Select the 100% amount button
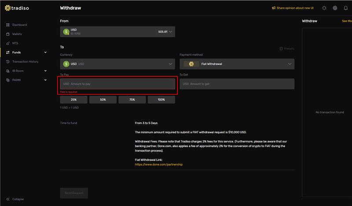352x206 pixels. click(161, 100)
